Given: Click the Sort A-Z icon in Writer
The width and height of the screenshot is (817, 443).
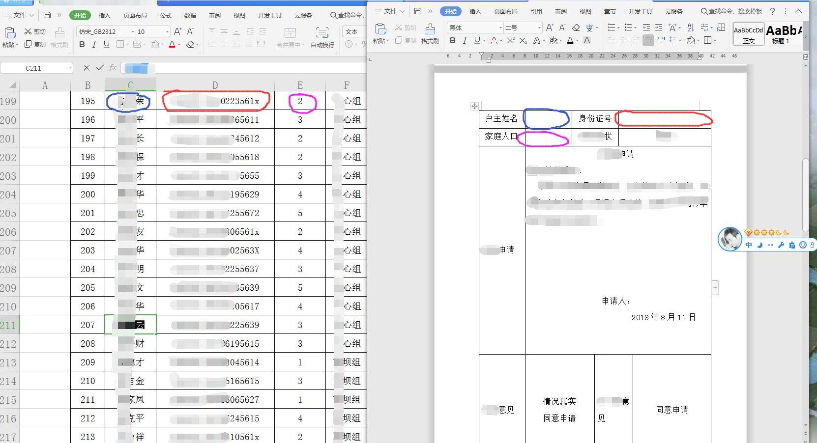Looking at the screenshot, I should tap(689, 28).
